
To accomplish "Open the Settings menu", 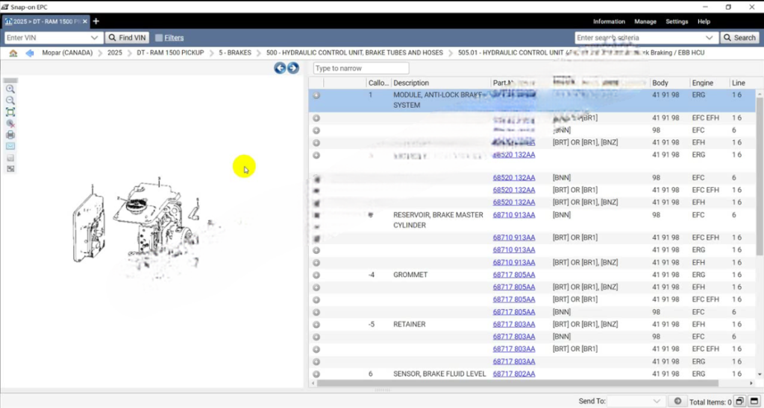I will pyautogui.click(x=677, y=22).
